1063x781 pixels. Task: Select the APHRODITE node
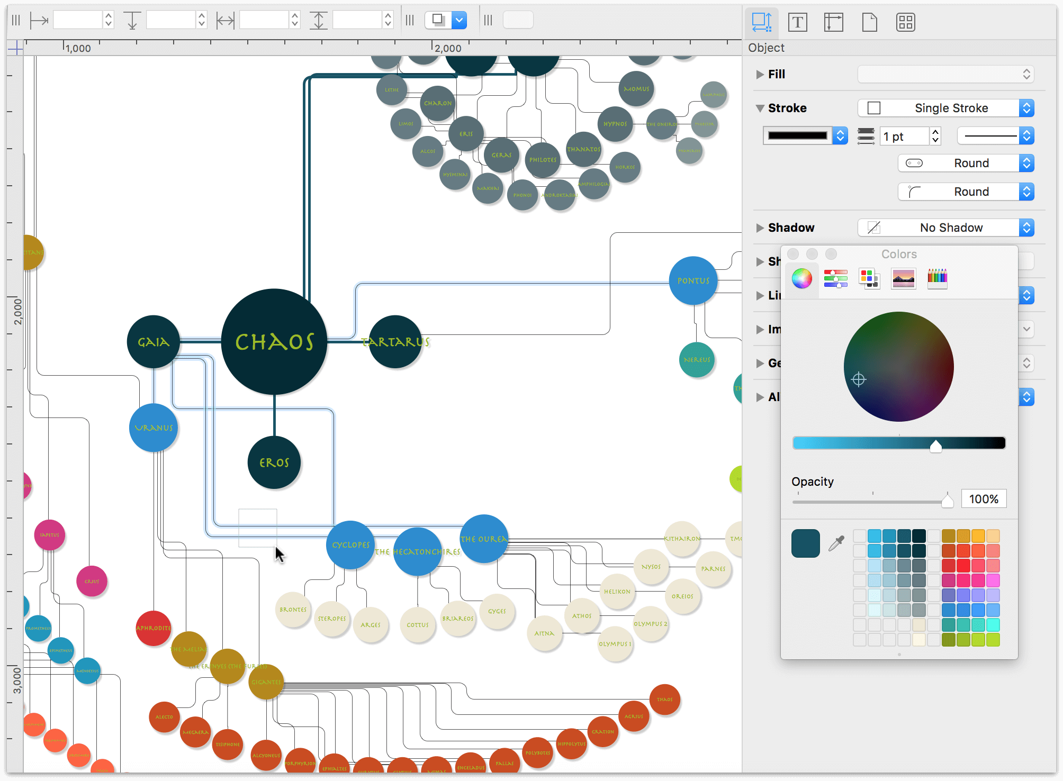(x=154, y=628)
